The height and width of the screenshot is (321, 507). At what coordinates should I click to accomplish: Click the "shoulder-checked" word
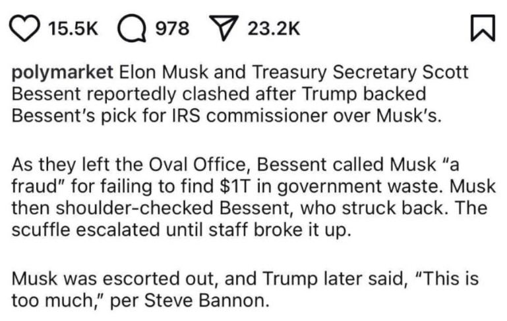[134, 208]
